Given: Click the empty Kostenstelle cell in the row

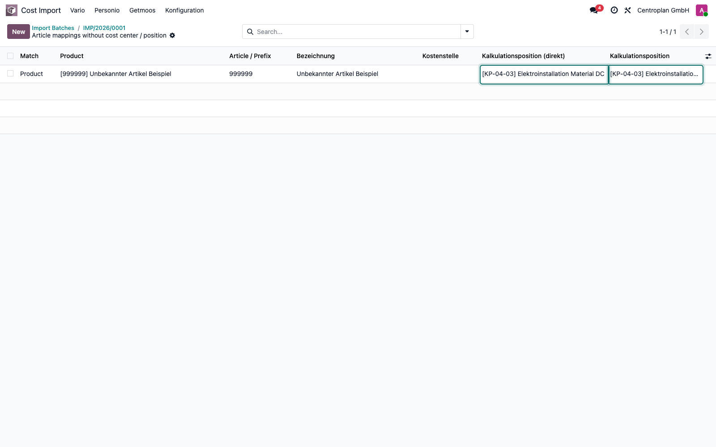Looking at the screenshot, I should pos(449,74).
